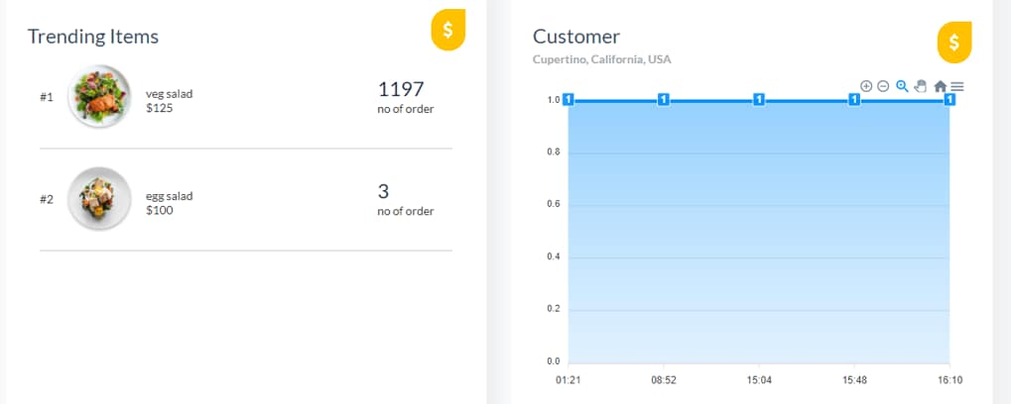This screenshot has width=1011, height=404.
Task: Select the data point marker at 15:48
Action: click(853, 99)
